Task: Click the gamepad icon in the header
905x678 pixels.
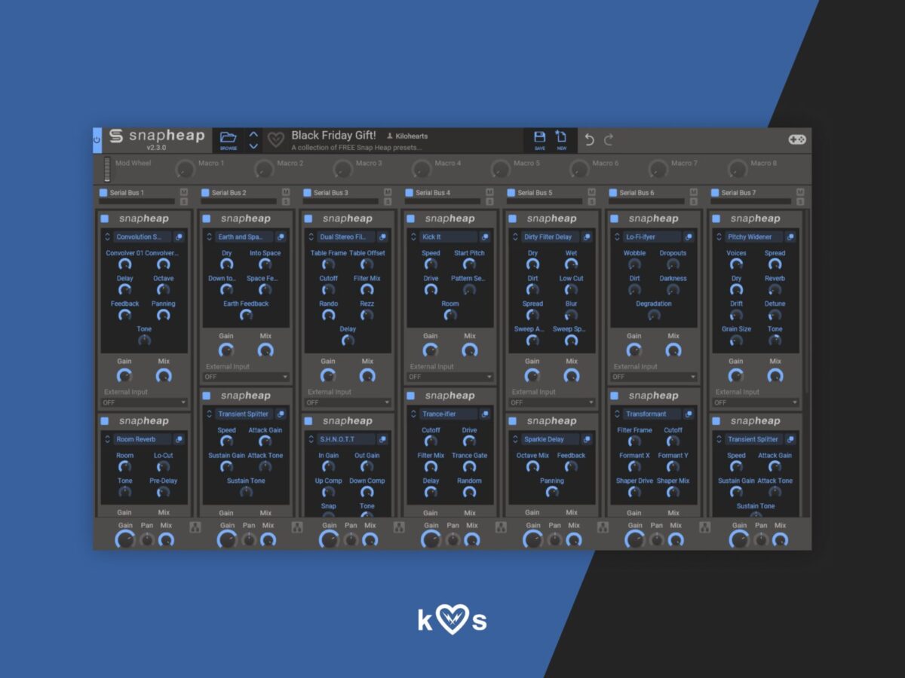Action: pos(797,140)
